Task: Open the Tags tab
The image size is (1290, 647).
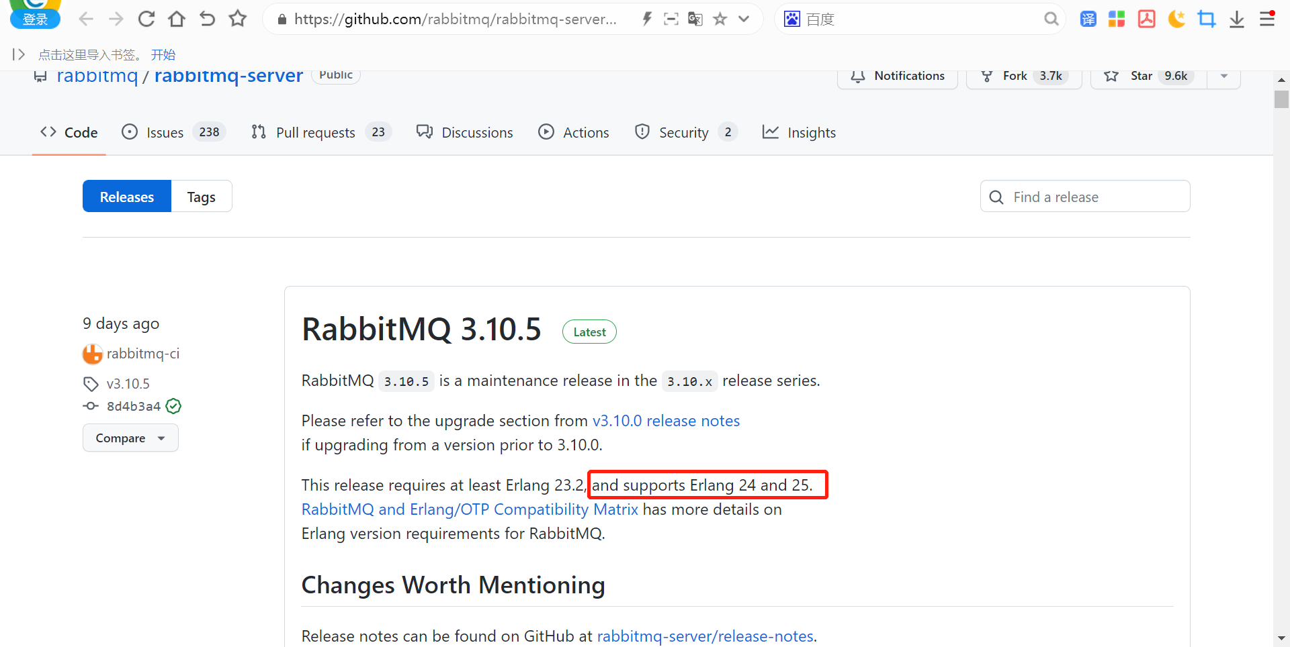Action: coord(201,196)
